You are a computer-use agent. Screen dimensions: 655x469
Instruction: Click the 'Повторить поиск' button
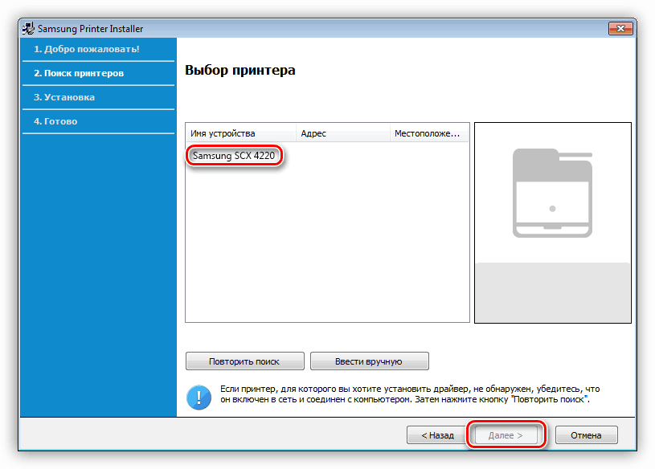245,361
